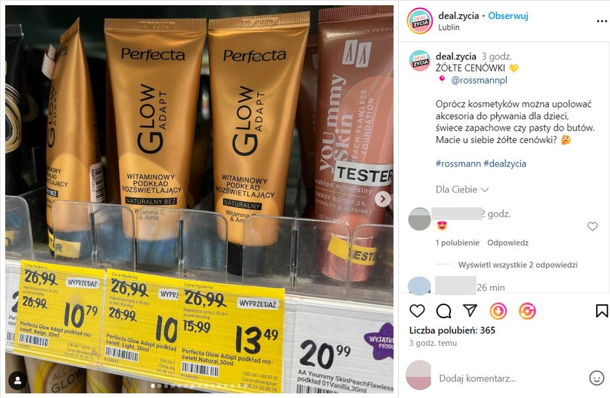The width and height of the screenshot is (610, 398).
Task: Open the #rossmann hashtag
Action: tap(458, 163)
